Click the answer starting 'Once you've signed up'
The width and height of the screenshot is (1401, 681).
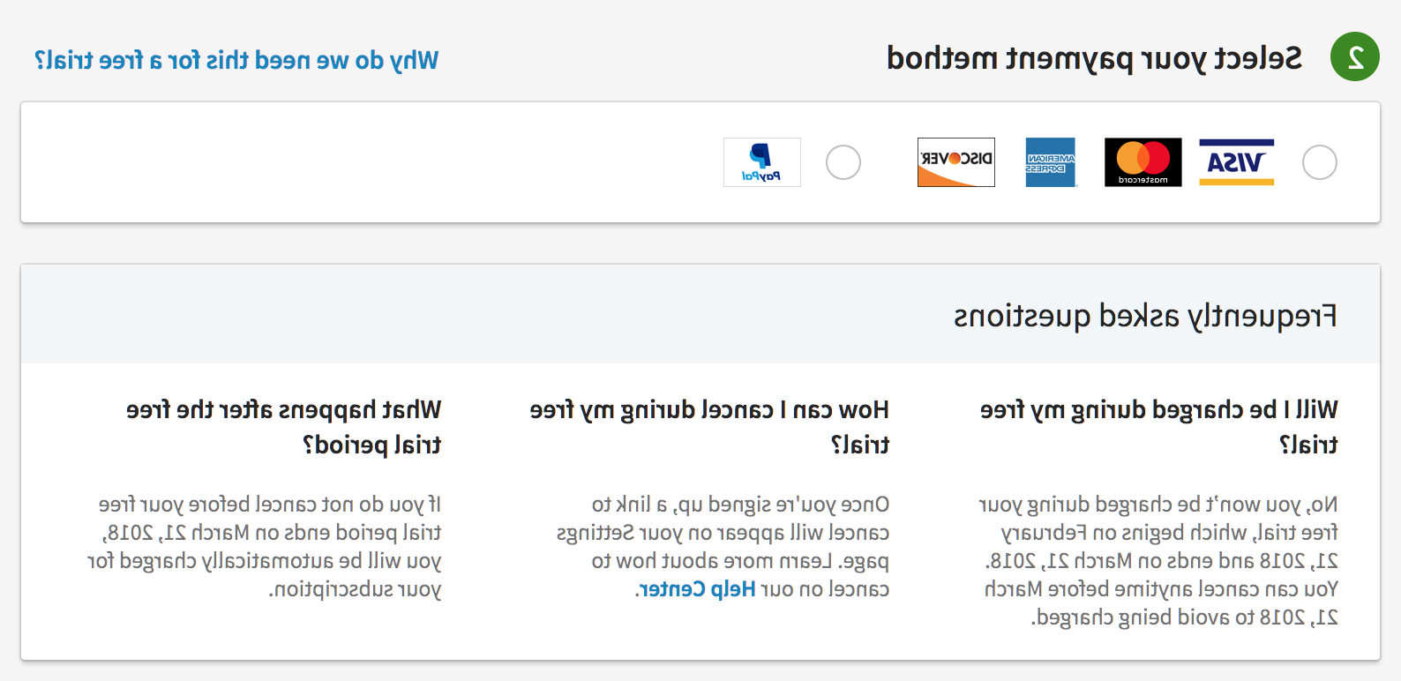tap(723, 547)
